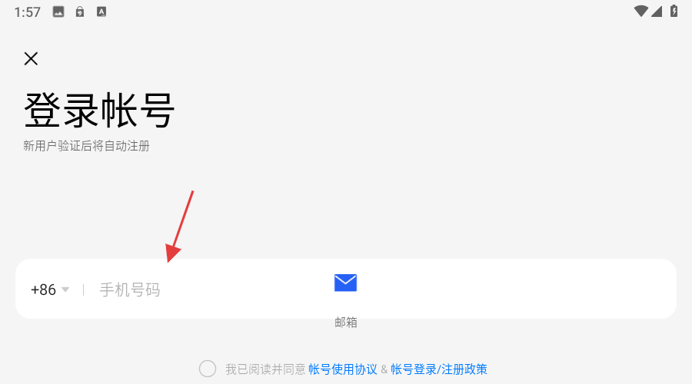This screenshot has height=384, width=692.
Task: Tap the lock notification icon in status bar
Action: pos(80,12)
